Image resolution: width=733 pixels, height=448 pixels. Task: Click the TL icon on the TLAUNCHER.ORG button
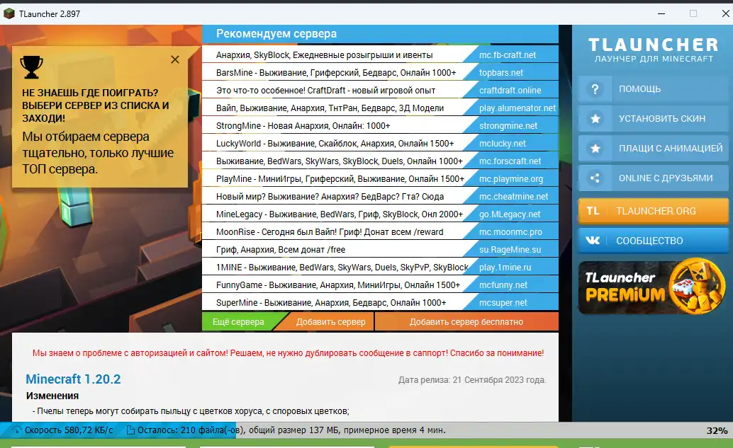pyautogui.click(x=593, y=211)
